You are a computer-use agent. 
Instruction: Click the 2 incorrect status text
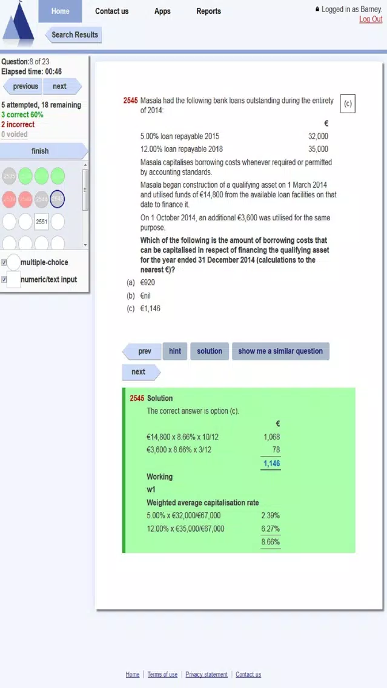click(18, 125)
